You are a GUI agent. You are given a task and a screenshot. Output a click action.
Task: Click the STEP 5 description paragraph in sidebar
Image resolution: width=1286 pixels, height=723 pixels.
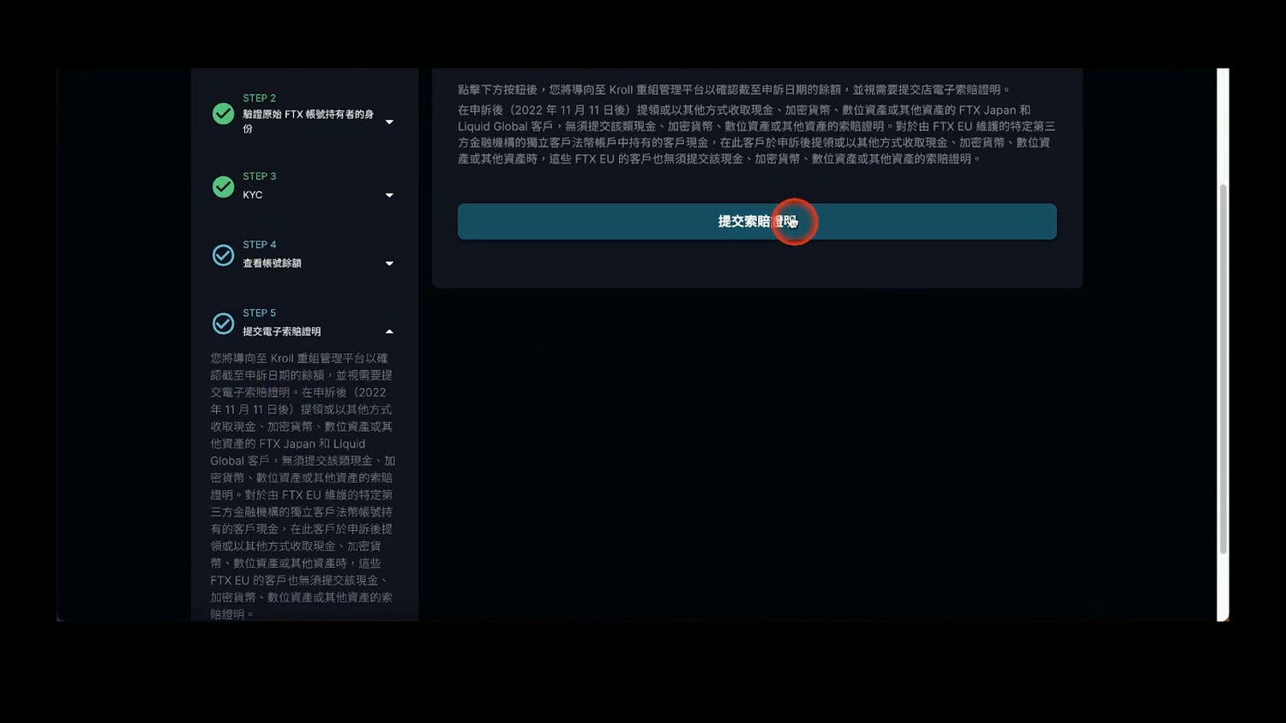[303, 486]
